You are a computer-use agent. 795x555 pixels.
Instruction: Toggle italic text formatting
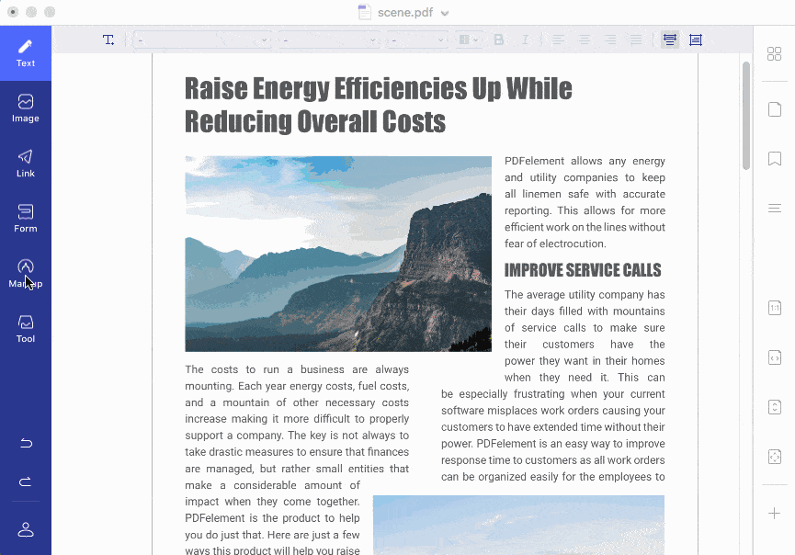coord(525,40)
